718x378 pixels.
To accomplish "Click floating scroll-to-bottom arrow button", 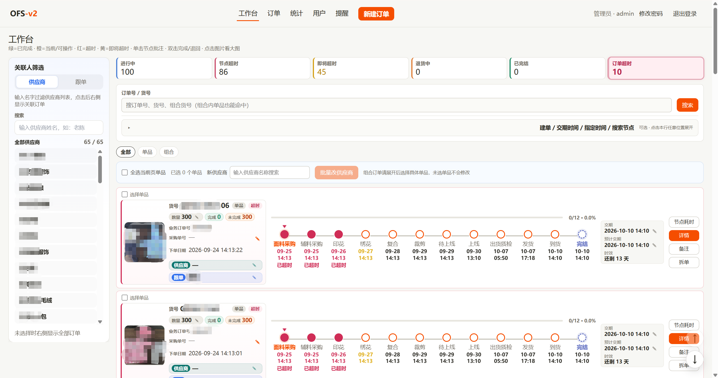I will [695, 359].
